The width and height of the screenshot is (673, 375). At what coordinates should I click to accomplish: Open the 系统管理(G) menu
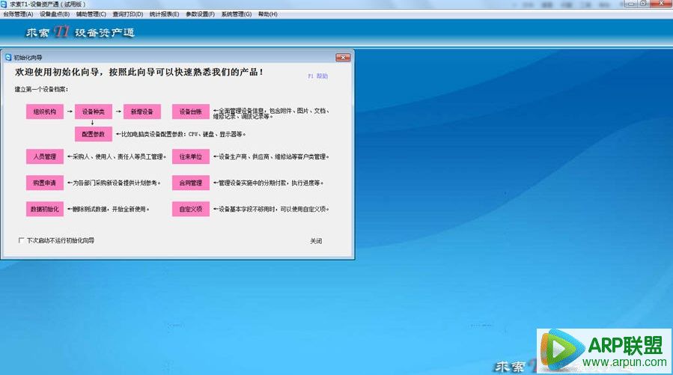tap(237, 14)
